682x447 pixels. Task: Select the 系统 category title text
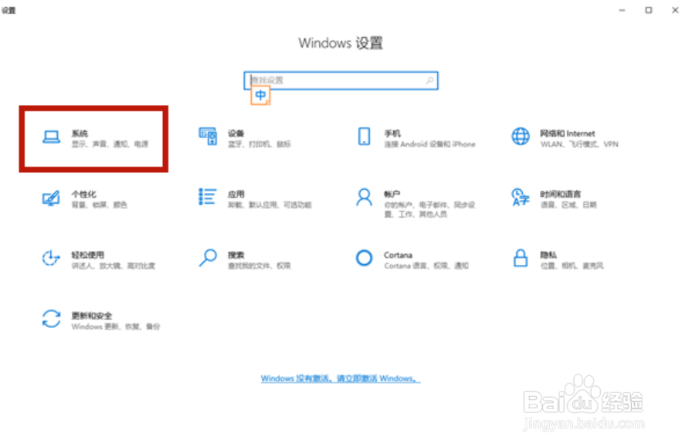tap(80, 134)
